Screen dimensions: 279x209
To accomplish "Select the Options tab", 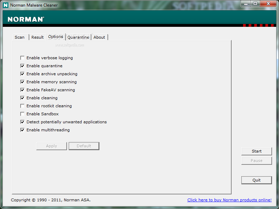I will [56, 37].
